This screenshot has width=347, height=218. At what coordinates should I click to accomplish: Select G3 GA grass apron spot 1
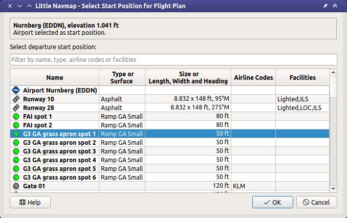(170, 134)
